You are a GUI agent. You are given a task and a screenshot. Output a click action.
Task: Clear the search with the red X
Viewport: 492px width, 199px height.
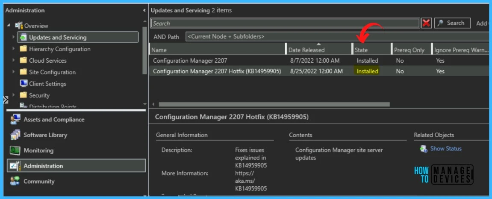click(x=426, y=23)
